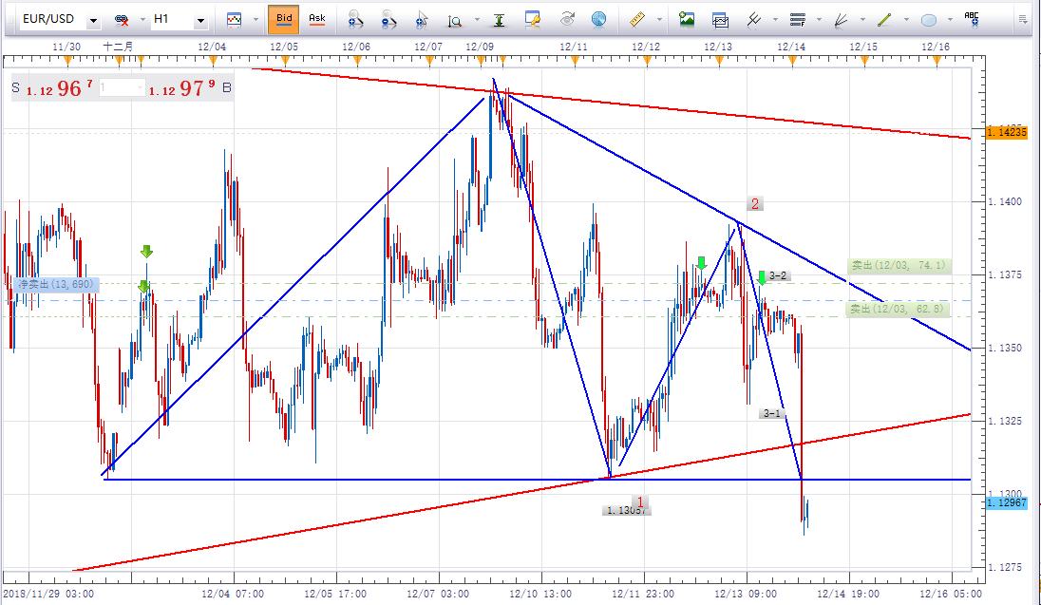Click the orange 1.14235 price tag
Viewport: 1041px width, 605px height.
coord(1007,132)
